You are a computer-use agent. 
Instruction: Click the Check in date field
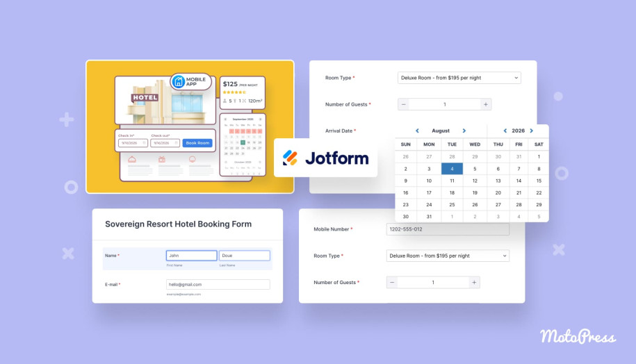click(x=133, y=143)
